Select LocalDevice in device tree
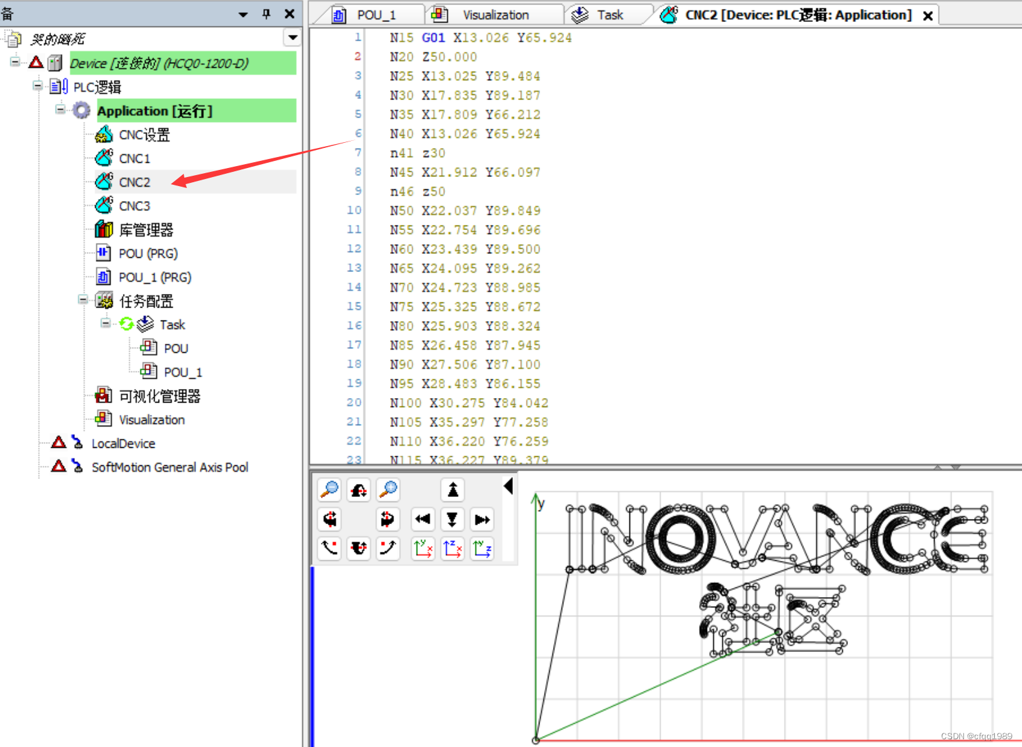The height and width of the screenshot is (747, 1022). [x=123, y=443]
